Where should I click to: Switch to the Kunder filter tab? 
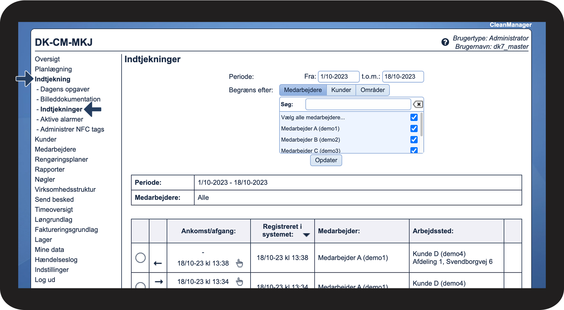(x=341, y=90)
